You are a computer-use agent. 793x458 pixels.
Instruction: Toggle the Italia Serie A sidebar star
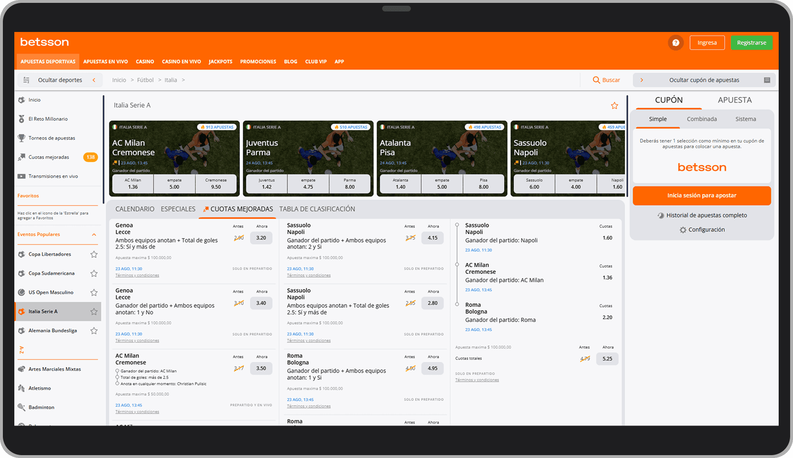(x=94, y=312)
